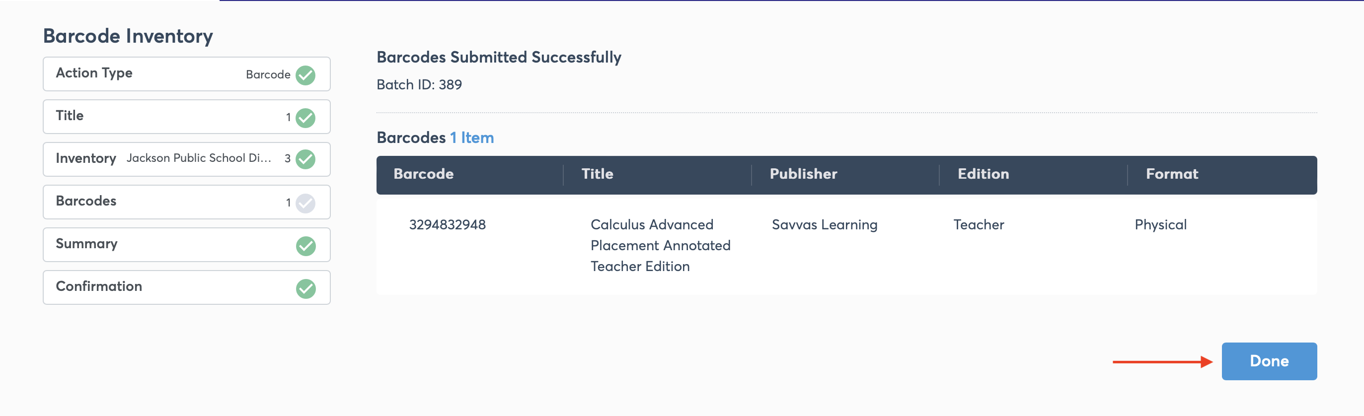Open the Title step panel

pyautogui.click(x=187, y=117)
